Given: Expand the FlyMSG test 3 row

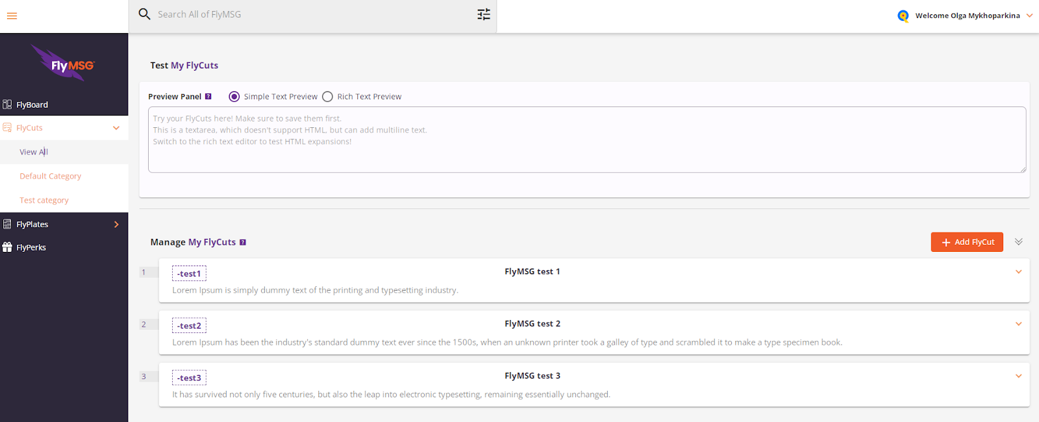Looking at the screenshot, I should (x=1019, y=376).
